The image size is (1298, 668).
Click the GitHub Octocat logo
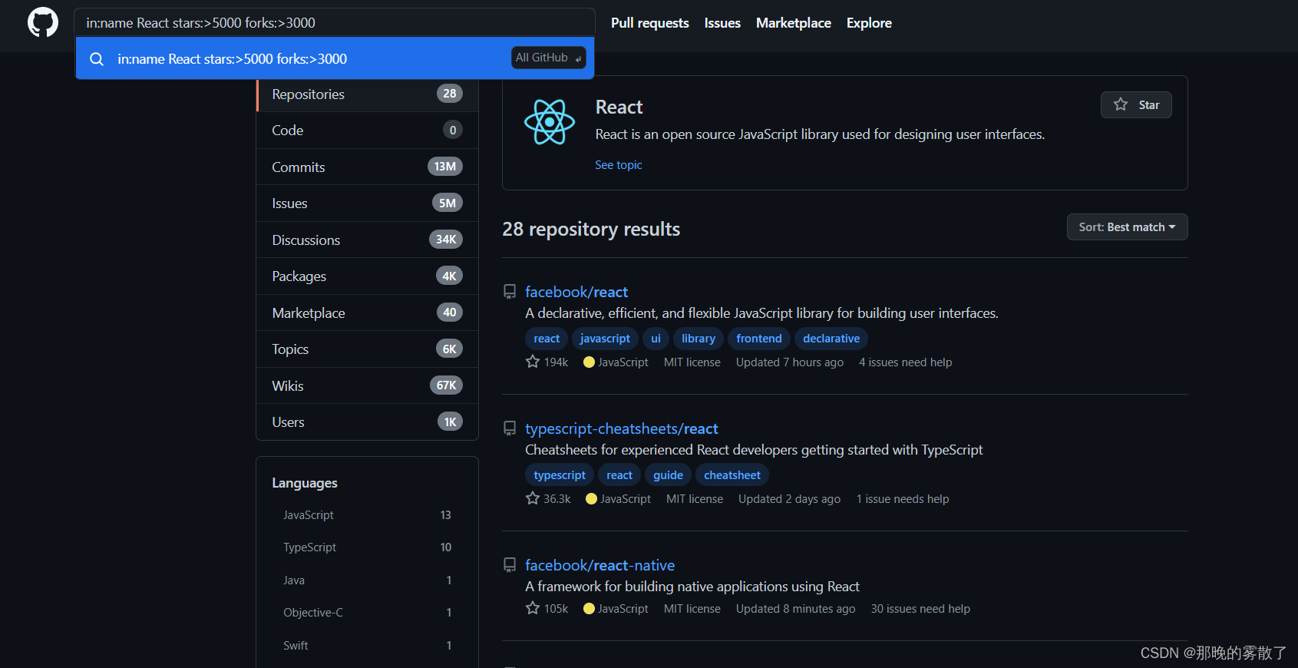(x=43, y=23)
